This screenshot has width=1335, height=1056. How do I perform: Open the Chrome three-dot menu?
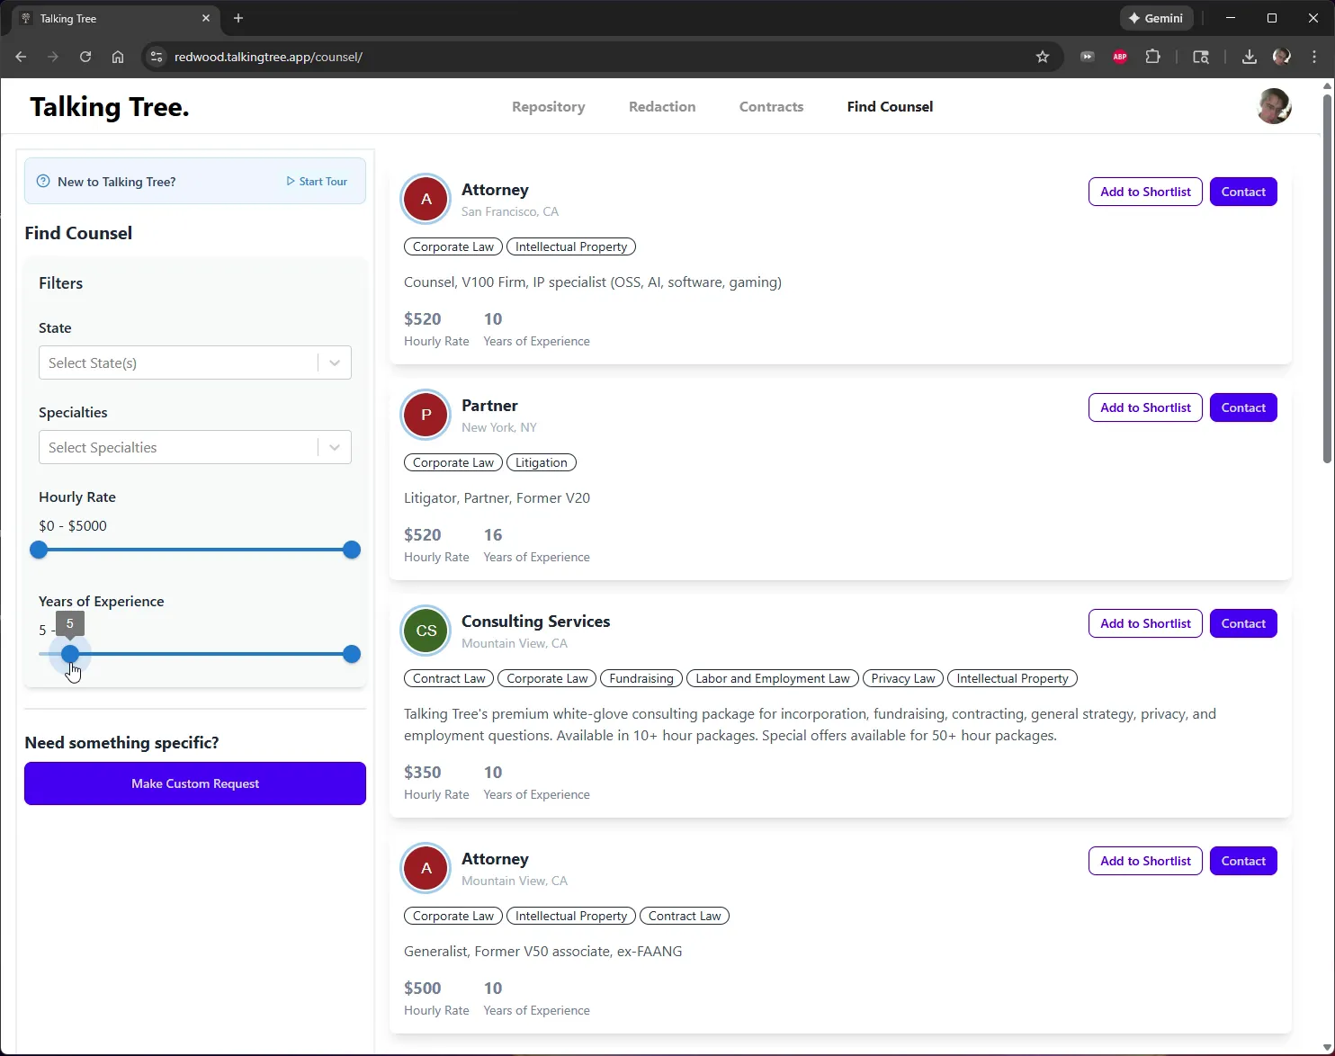tap(1314, 57)
